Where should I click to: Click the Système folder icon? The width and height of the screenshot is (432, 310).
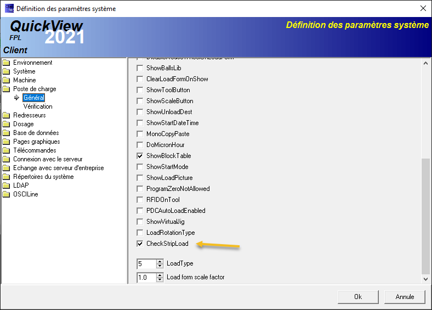pos(6,71)
